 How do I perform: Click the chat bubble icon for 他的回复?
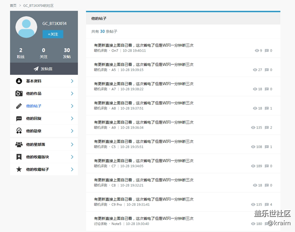pyautogui.click(x=19, y=119)
